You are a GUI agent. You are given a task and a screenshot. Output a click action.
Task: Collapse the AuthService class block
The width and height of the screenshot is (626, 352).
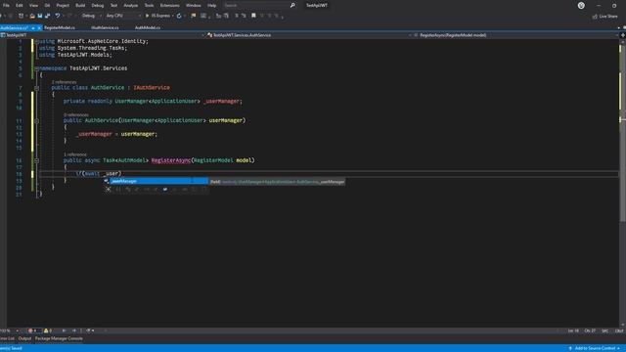click(36, 88)
